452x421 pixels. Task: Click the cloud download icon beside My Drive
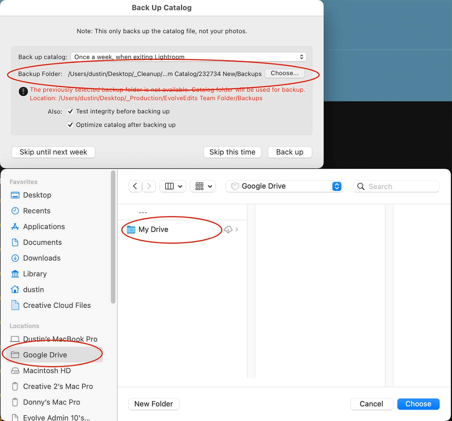[x=228, y=230]
